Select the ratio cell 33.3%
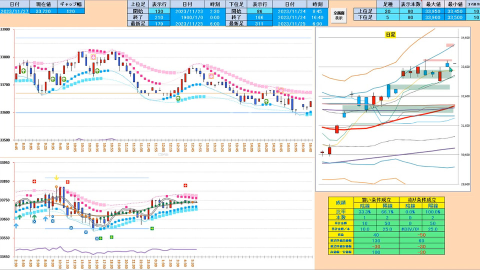Screen dimensions: 480x270 (x=364, y=211)
